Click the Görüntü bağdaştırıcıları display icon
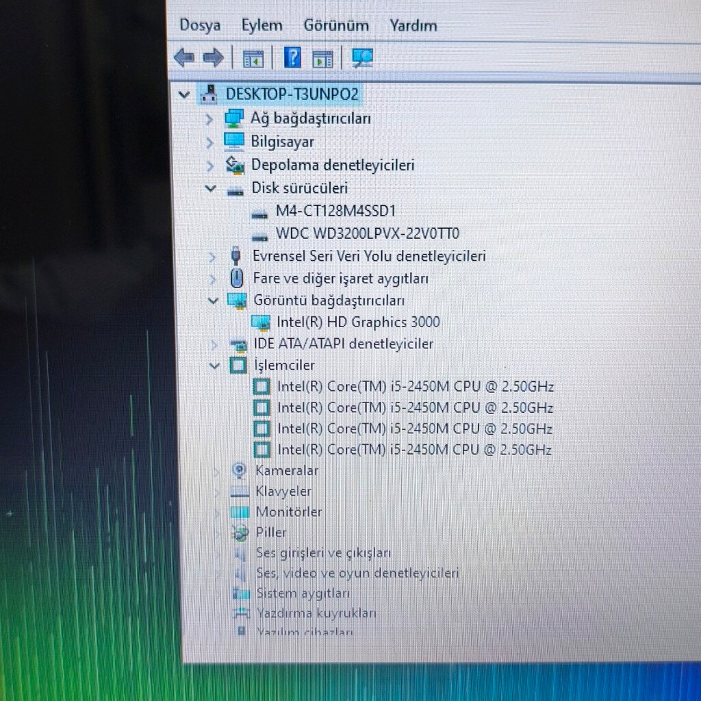 [x=237, y=301]
